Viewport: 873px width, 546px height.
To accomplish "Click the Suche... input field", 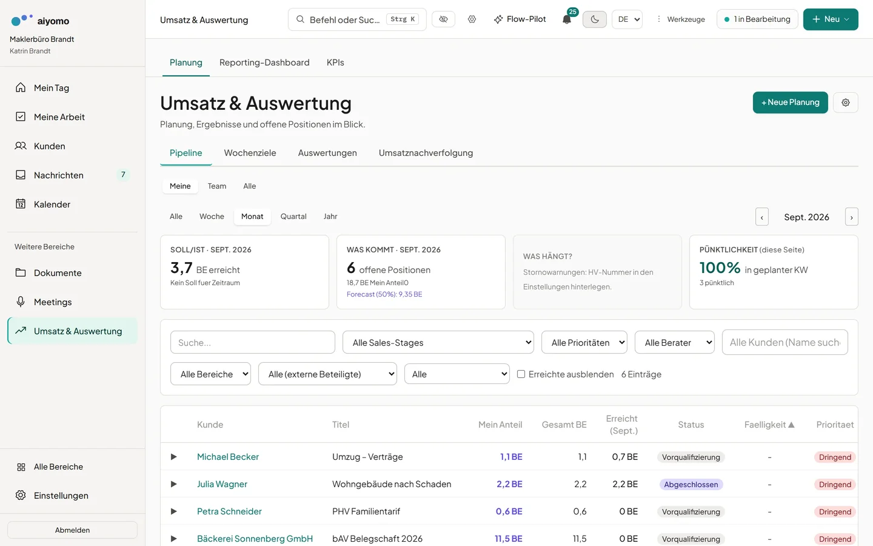I will pos(253,343).
